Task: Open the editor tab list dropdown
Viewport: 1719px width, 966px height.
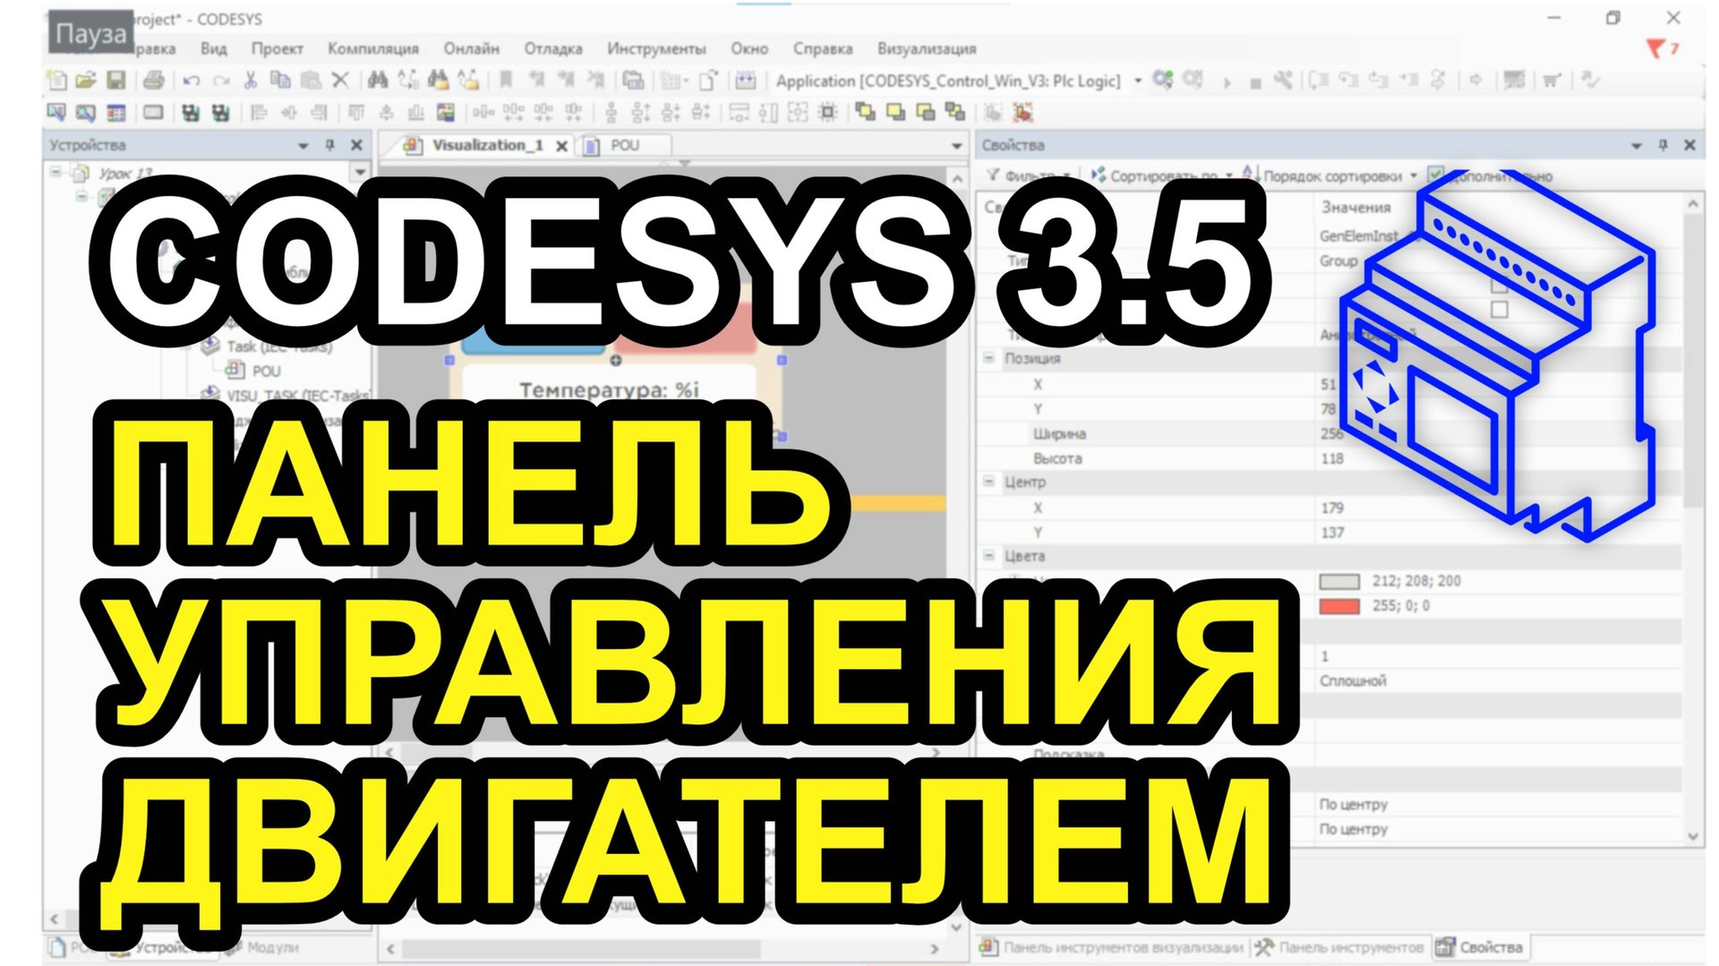Action: 956,145
